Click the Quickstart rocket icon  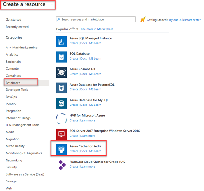coord(143,20)
